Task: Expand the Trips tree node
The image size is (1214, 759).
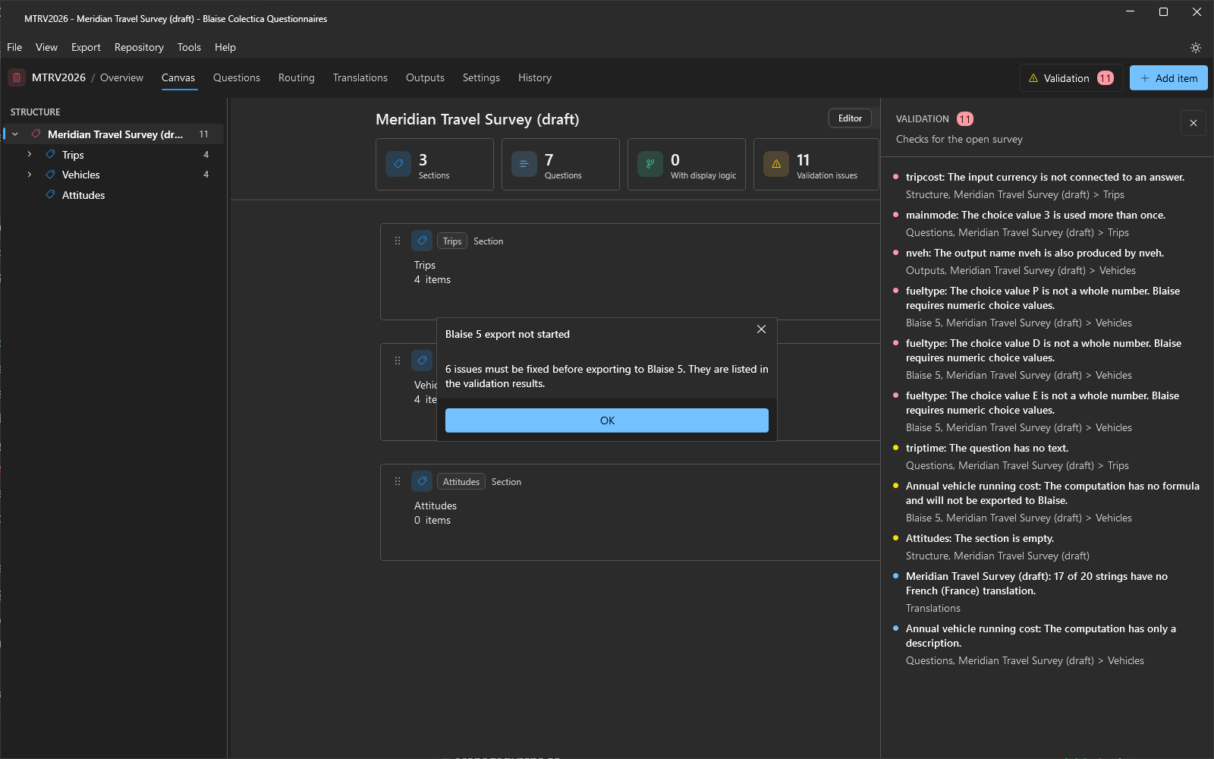Action: [30, 154]
